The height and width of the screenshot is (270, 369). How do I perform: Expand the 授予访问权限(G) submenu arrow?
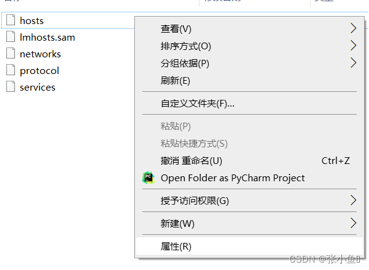click(x=353, y=200)
